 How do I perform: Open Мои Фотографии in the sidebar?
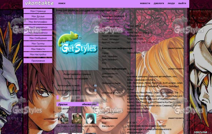click(x=38, y=22)
